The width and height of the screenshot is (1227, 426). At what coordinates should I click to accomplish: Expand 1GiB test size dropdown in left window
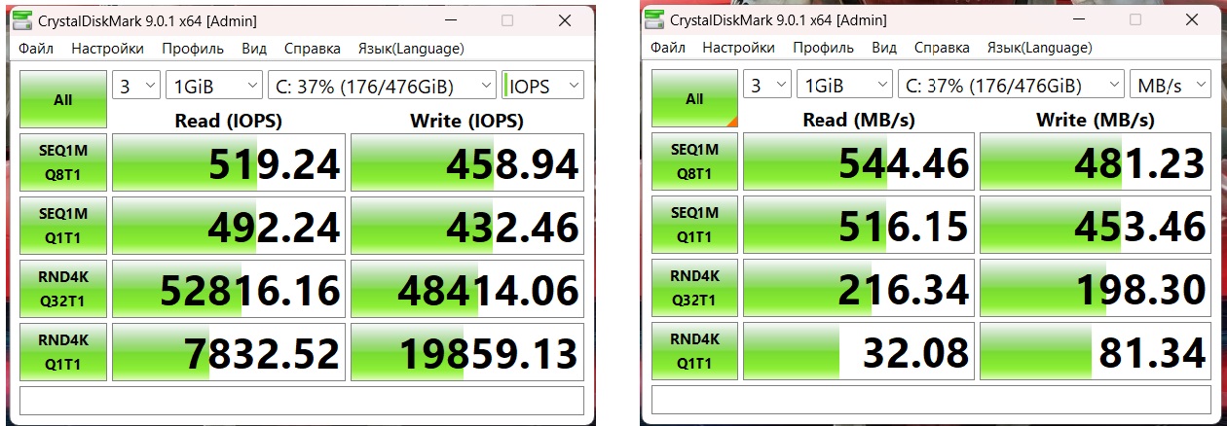(214, 86)
